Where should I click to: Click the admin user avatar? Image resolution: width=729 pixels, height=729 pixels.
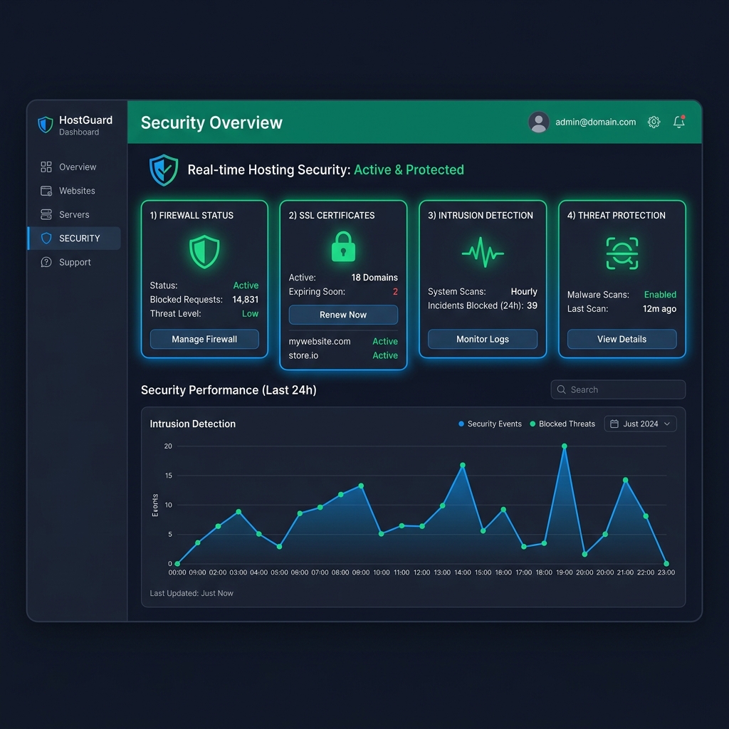538,122
